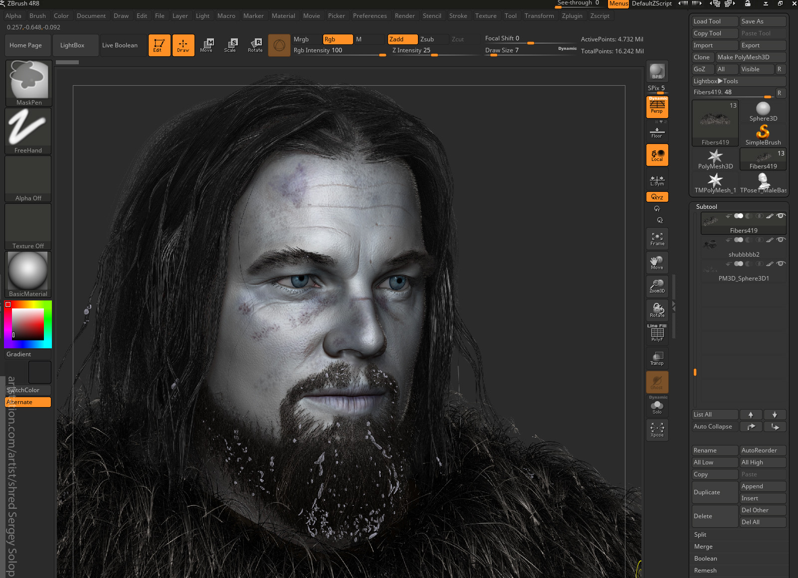
Task: Click the BPR render button
Action: (657, 72)
